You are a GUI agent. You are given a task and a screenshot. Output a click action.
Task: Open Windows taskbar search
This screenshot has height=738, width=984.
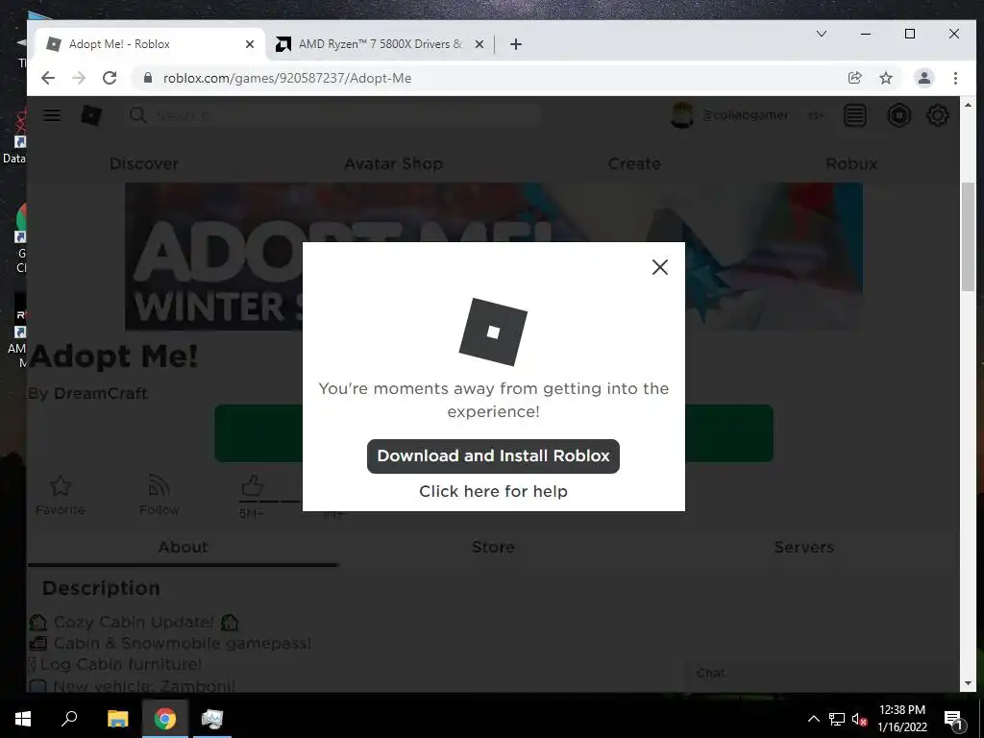69,719
